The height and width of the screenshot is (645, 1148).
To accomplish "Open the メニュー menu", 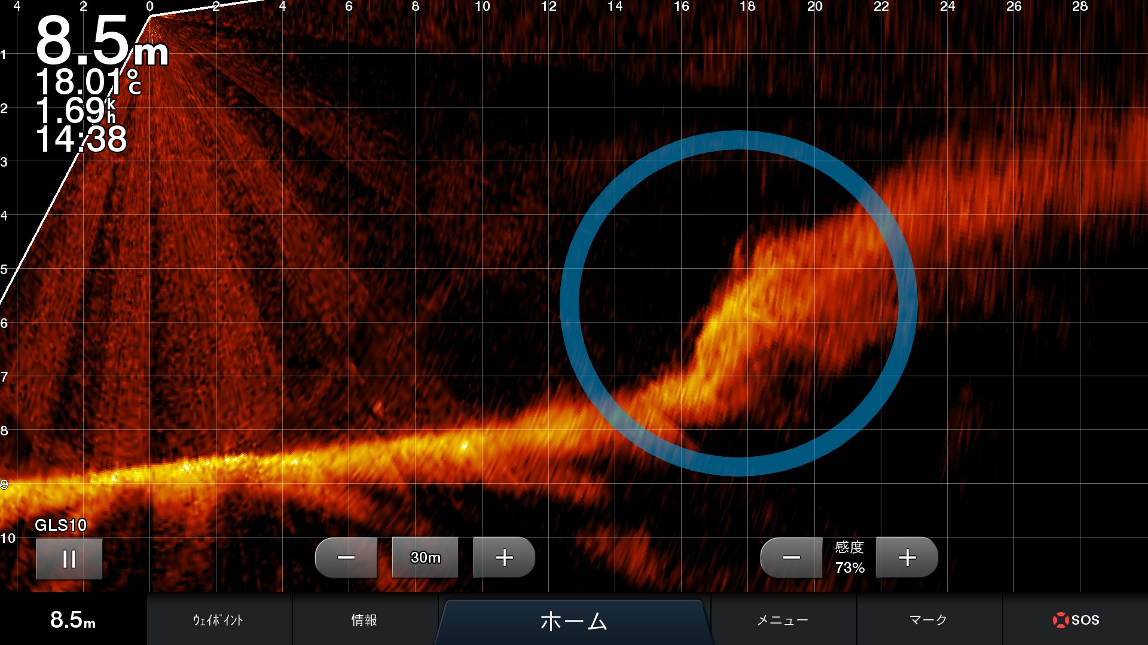I will [783, 620].
